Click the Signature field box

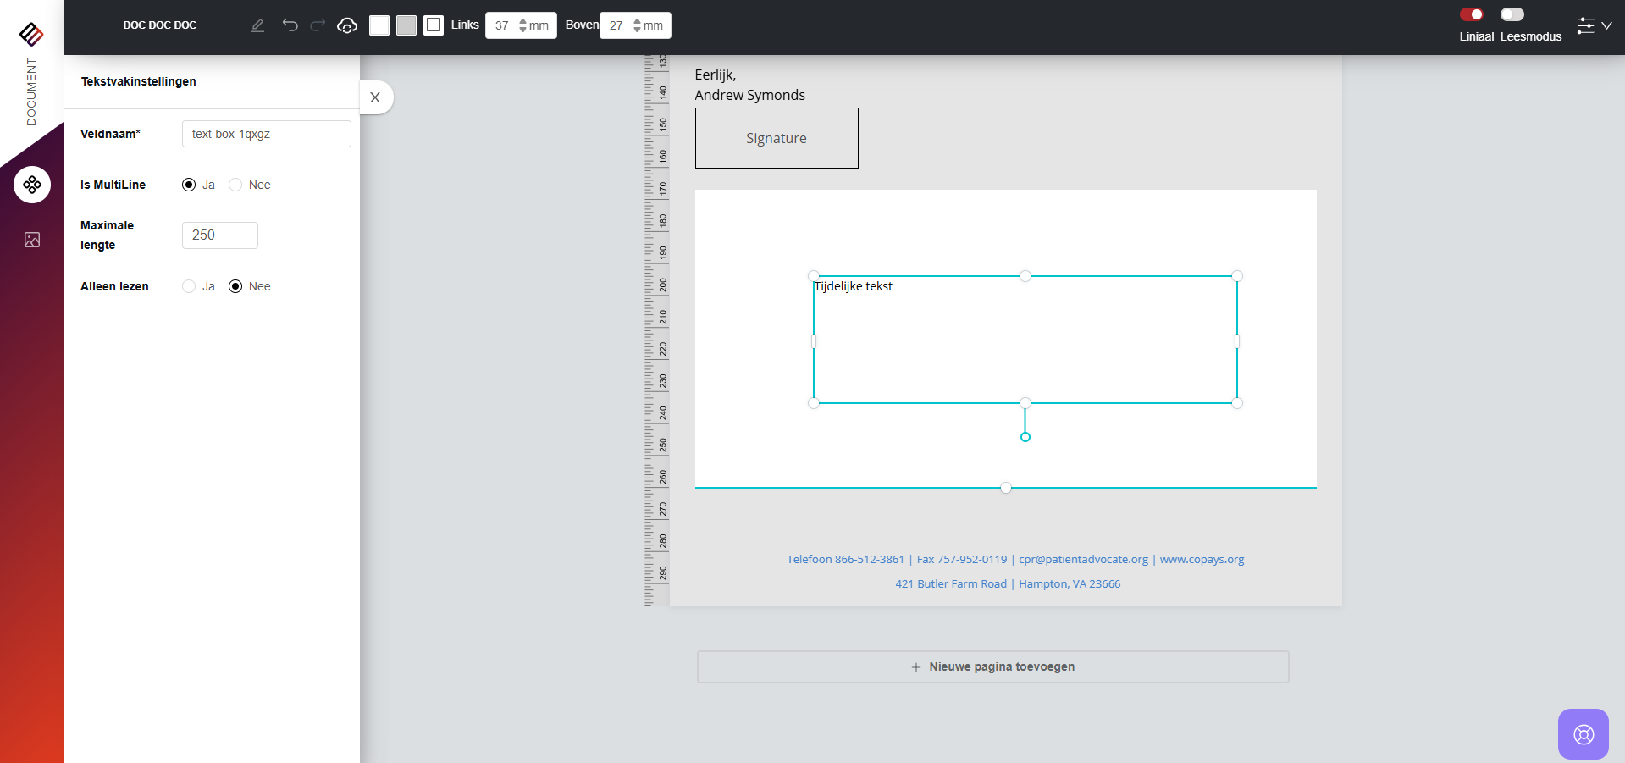pos(777,138)
